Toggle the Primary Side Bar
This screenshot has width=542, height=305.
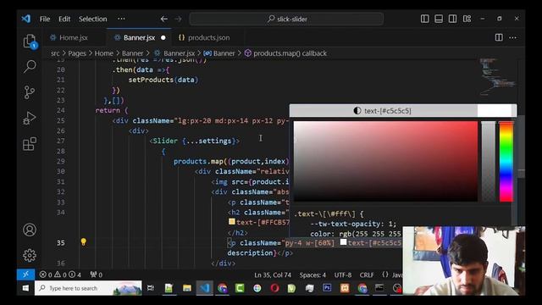(x=425, y=19)
